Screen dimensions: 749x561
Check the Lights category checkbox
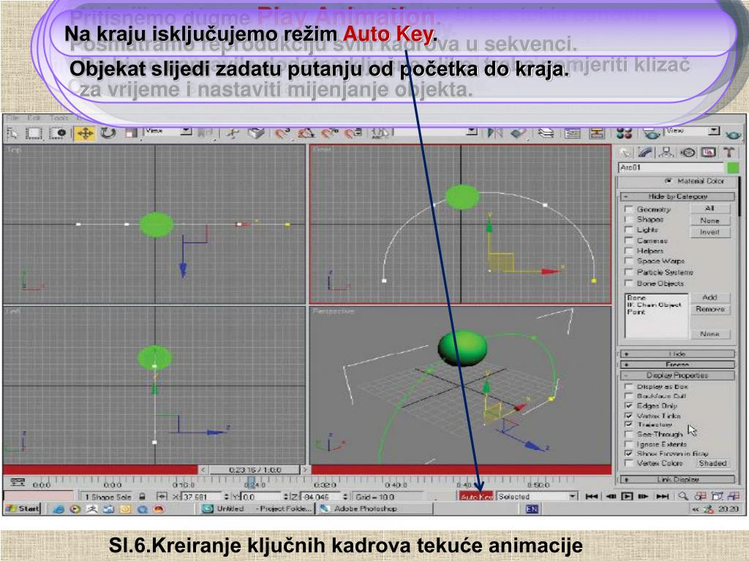[628, 230]
